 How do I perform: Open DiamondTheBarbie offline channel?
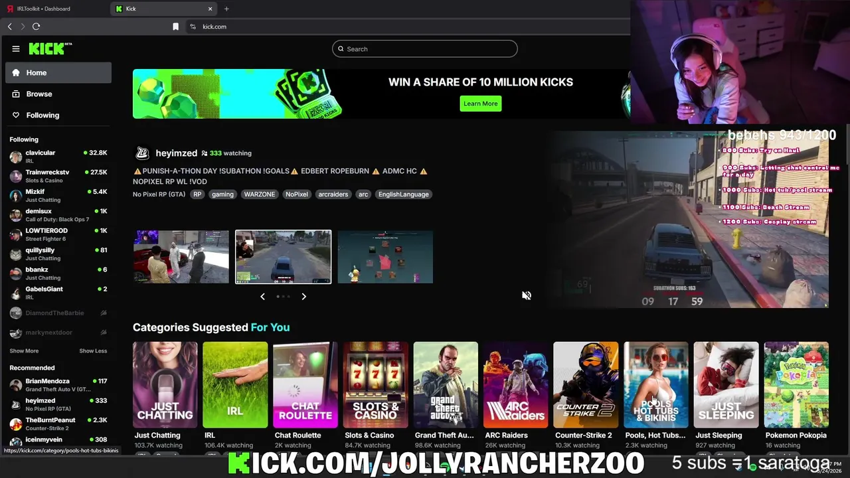58,313
